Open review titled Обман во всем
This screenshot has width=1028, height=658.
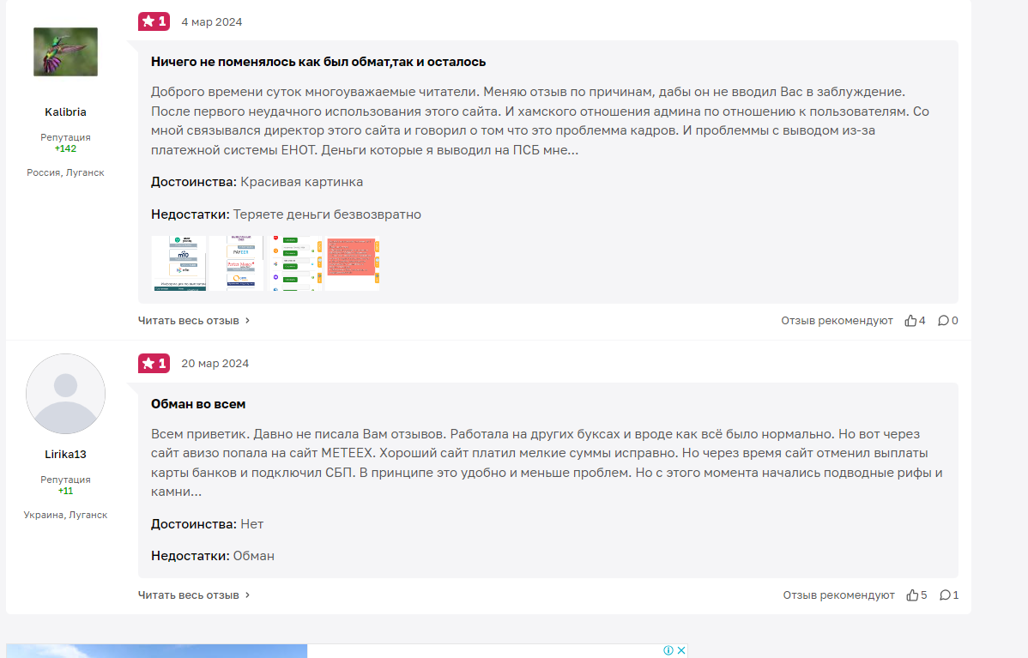[198, 404]
